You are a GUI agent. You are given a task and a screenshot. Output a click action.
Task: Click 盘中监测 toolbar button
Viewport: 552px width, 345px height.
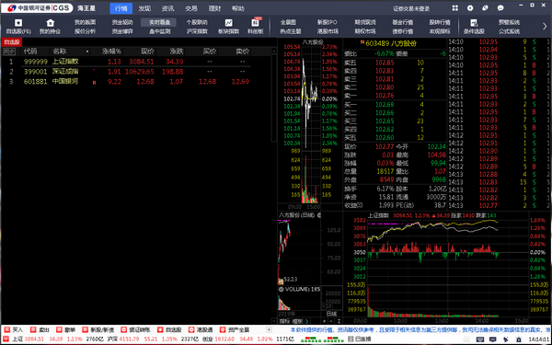(x=159, y=31)
